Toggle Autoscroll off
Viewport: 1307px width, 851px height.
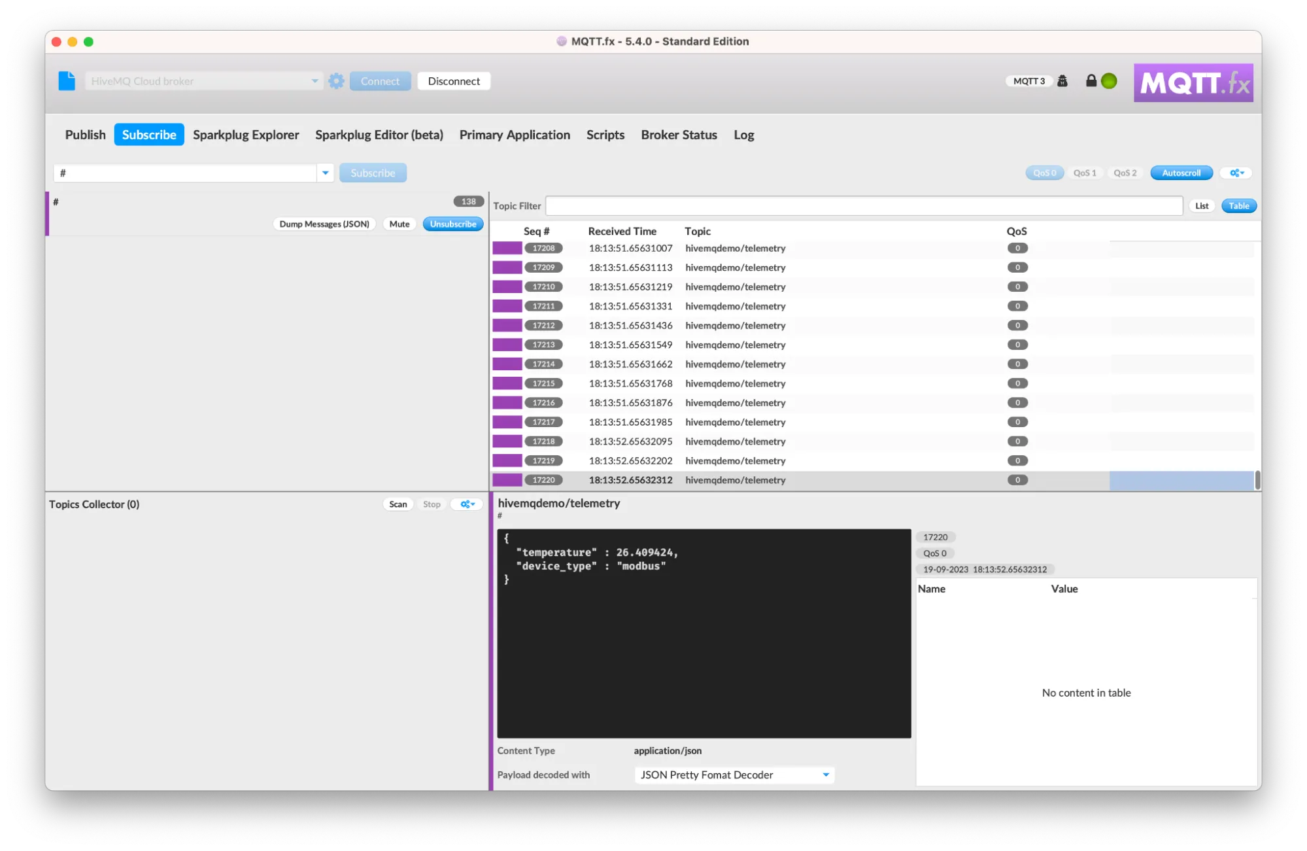[x=1181, y=173]
